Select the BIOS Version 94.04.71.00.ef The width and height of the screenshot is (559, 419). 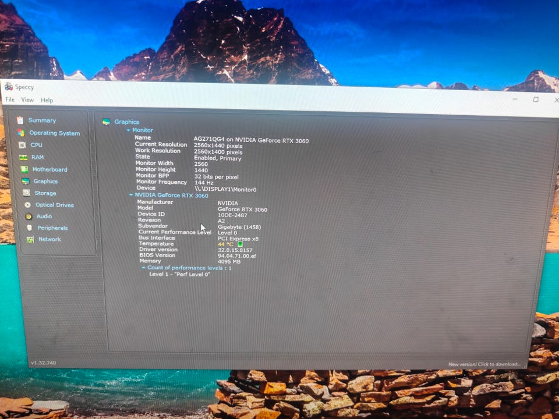[237, 256]
